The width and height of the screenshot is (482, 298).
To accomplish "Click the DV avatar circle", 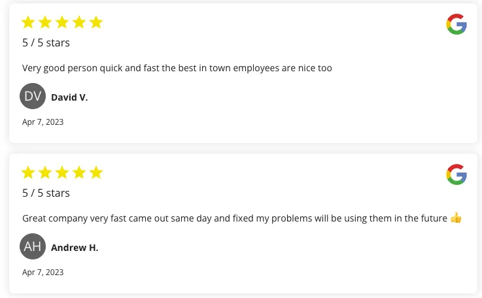I will point(33,97).
